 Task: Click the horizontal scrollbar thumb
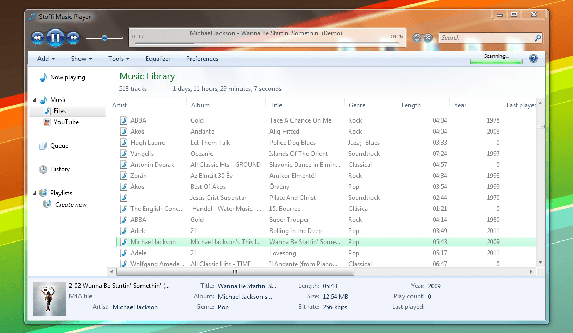pos(235,271)
